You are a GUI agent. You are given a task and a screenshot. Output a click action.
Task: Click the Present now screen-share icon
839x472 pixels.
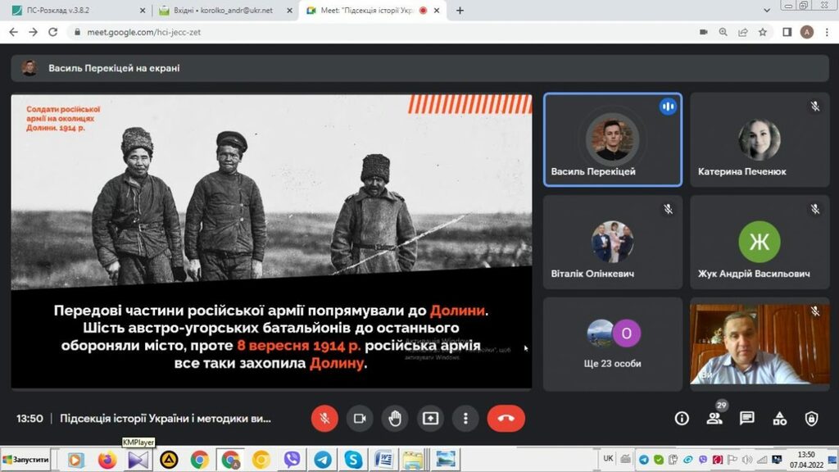430,418
